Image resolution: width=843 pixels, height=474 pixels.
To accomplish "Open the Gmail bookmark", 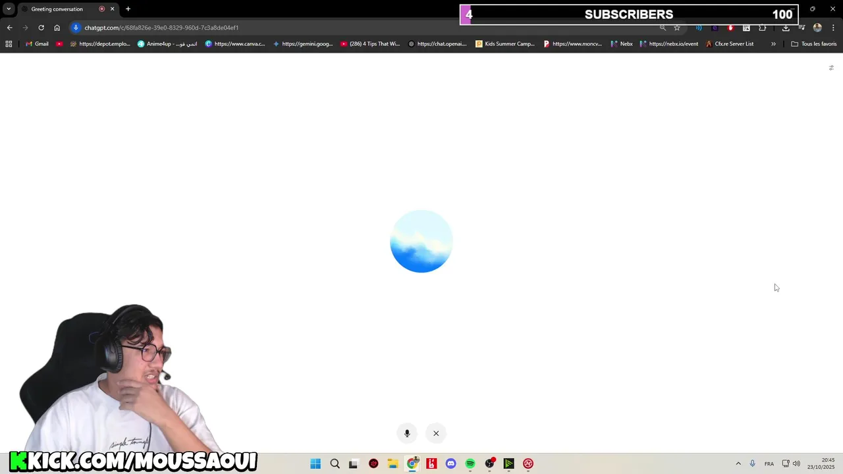I will tap(36, 44).
